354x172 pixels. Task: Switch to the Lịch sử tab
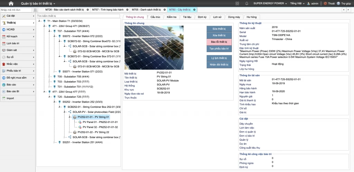click(217, 17)
